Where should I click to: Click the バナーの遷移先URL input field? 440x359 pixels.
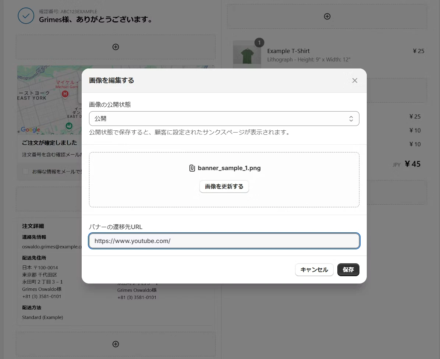click(x=224, y=241)
